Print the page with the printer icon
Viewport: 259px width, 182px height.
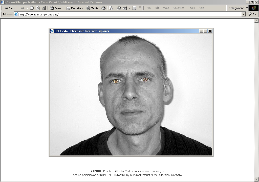[x=119, y=8]
